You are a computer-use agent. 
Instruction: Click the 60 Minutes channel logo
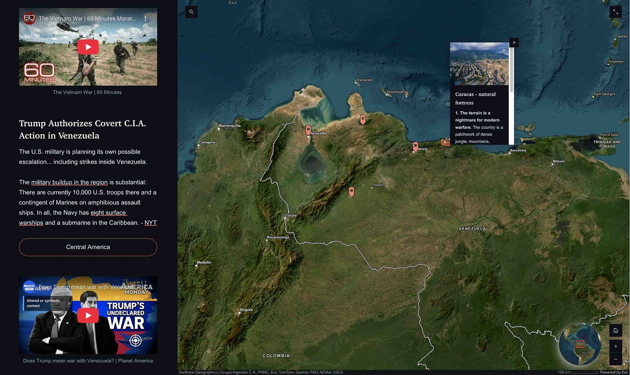tap(29, 19)
